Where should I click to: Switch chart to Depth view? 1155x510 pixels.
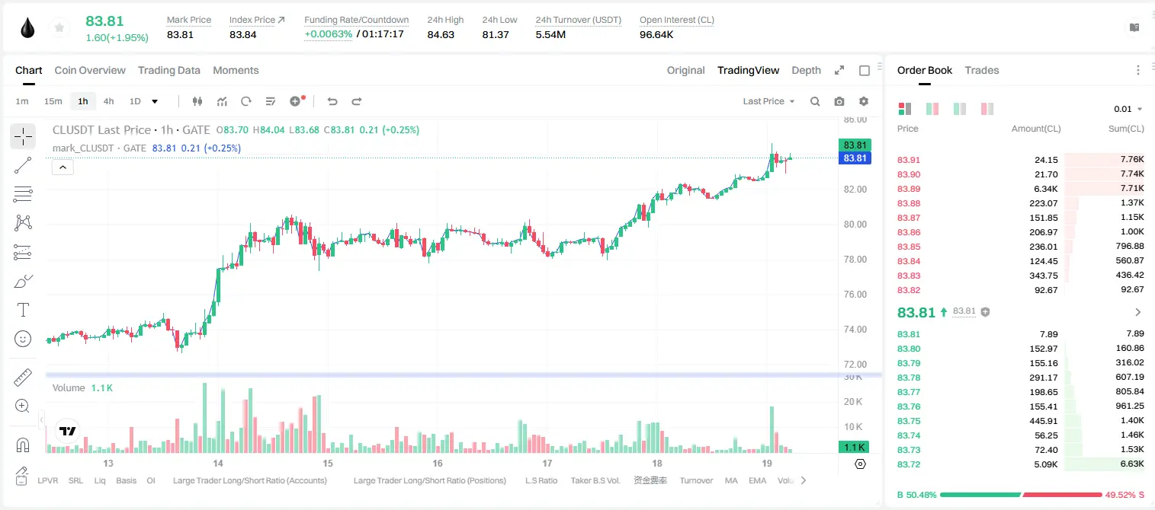point(806,70)
